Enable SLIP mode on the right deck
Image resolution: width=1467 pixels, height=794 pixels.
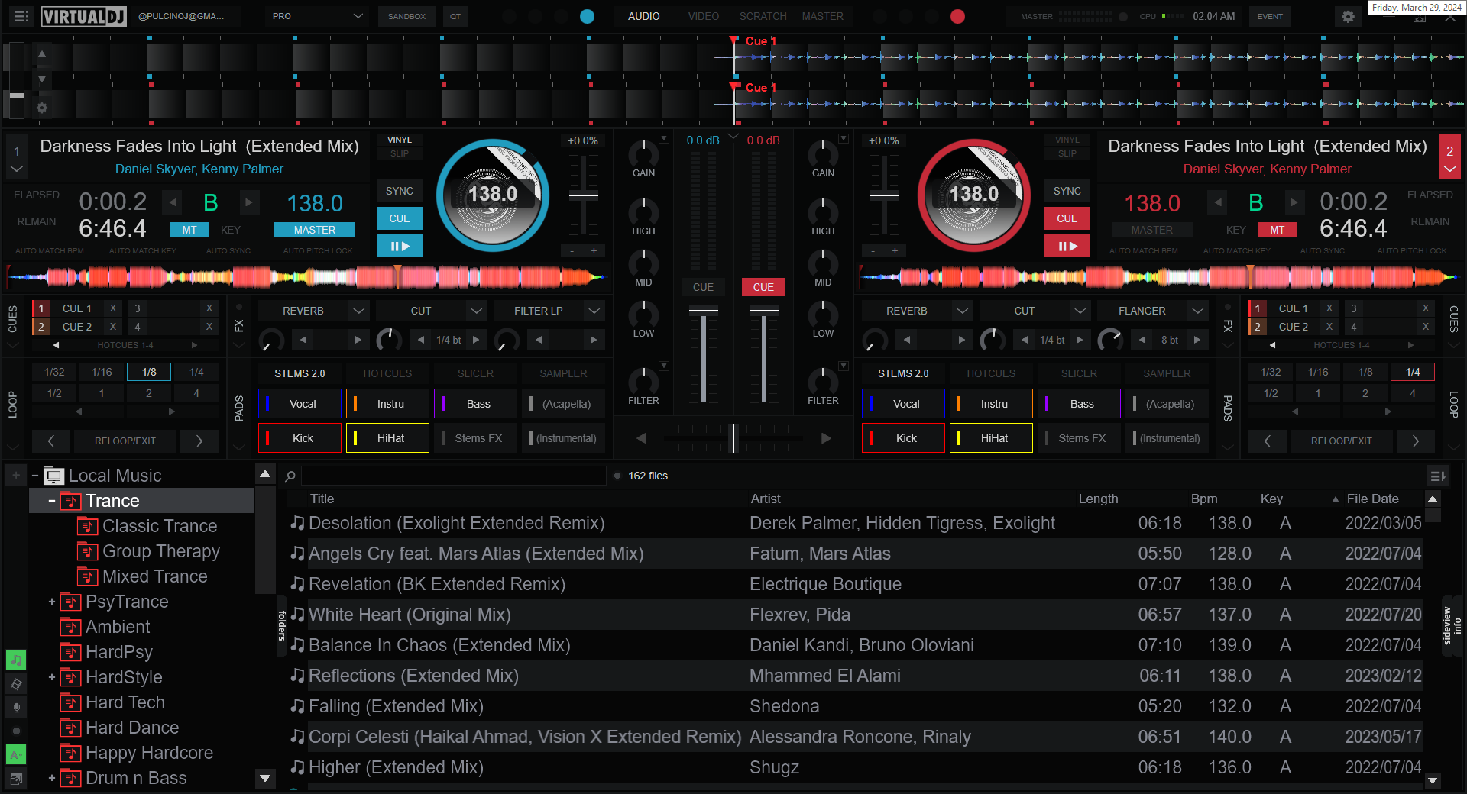tap(1067, 153)
